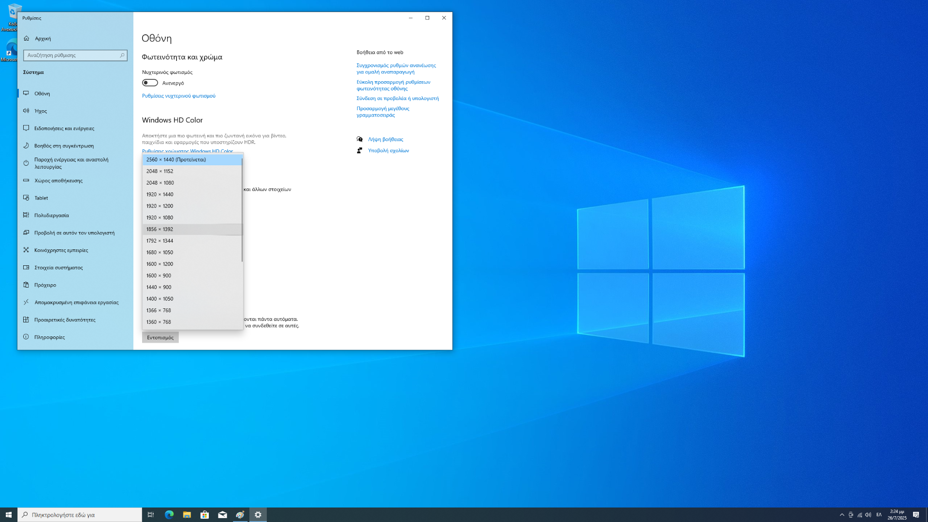
Task: Choose 1400 × 1050 from the list
Action: [192, 299]
